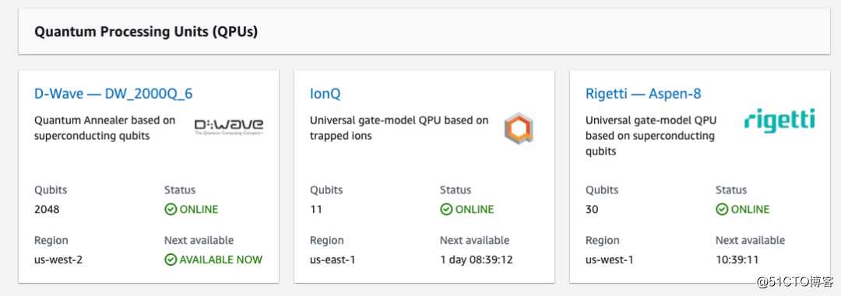Click the D-Wave ONLINE status check icon

[x=171, y=209]
